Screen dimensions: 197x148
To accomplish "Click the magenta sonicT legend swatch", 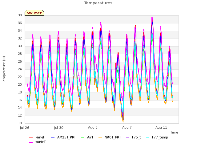I will [31, 142].
